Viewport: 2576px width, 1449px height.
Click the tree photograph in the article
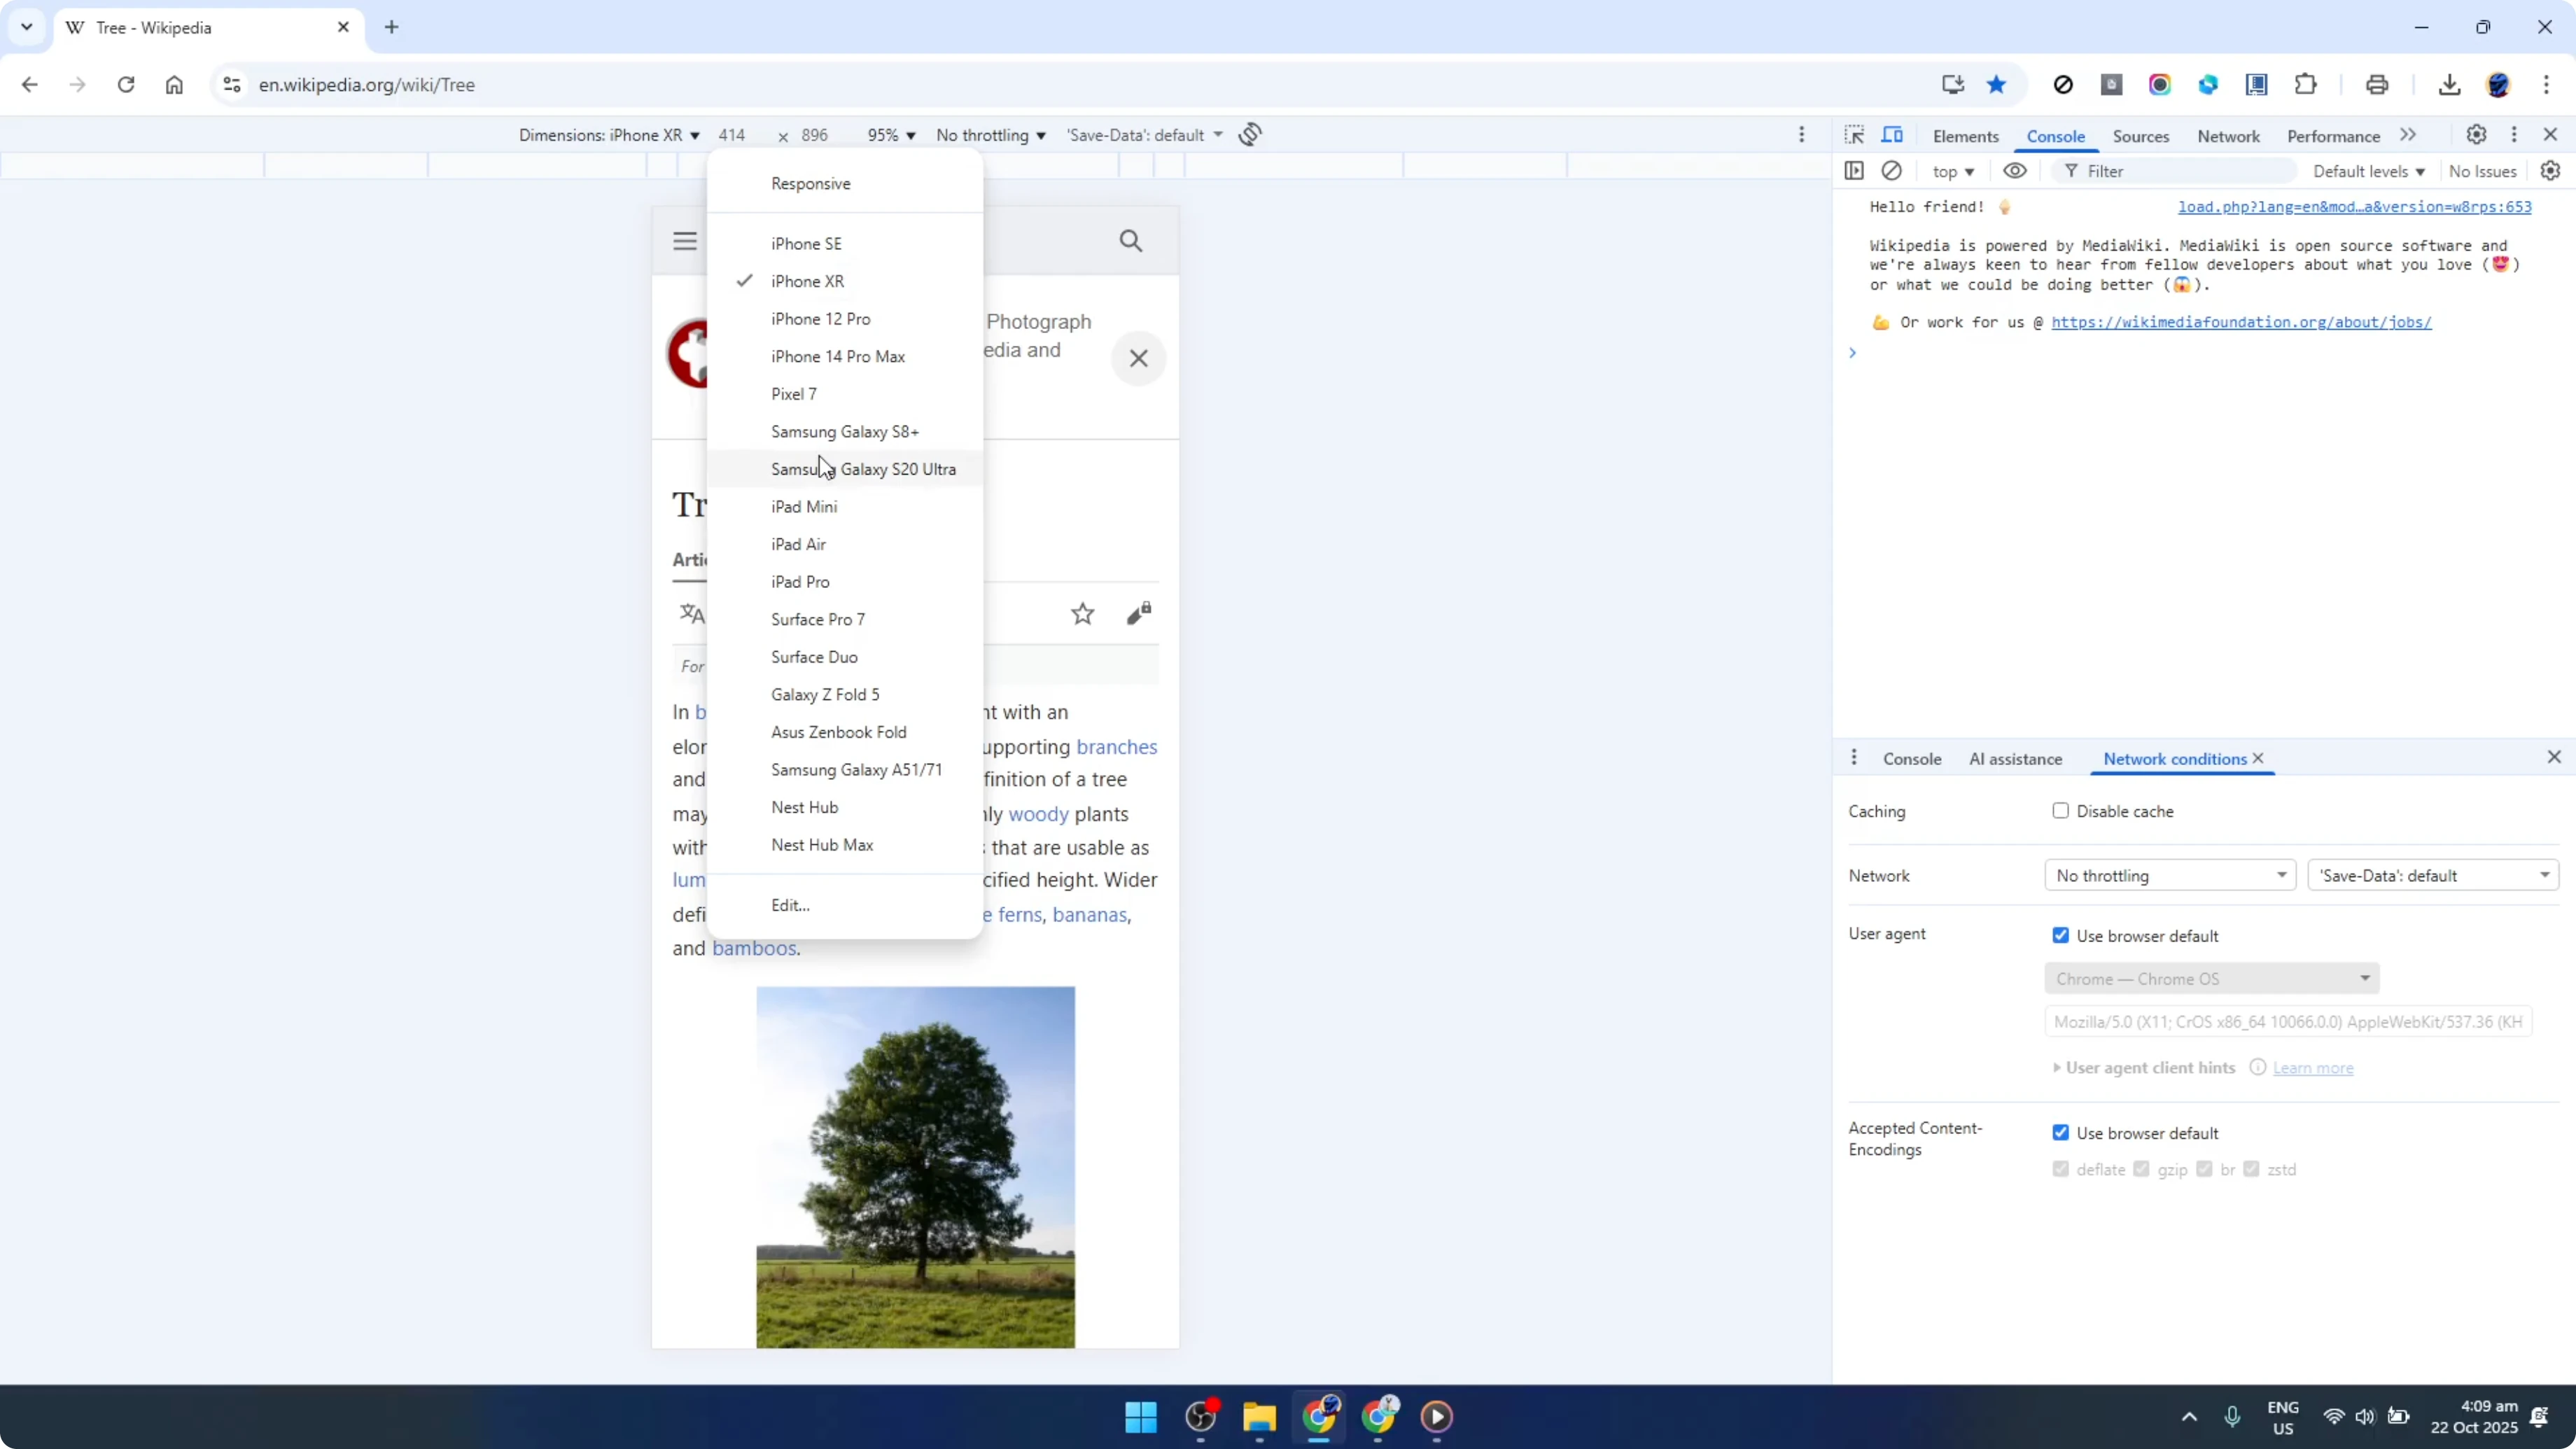click(x=915, y=1165)
